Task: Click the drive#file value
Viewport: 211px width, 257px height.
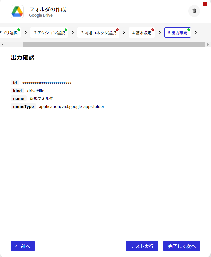Action: click(36, 91)
